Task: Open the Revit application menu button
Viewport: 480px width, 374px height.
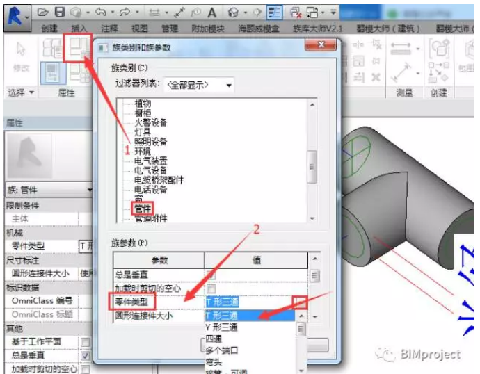Action: tap(17, 18)
